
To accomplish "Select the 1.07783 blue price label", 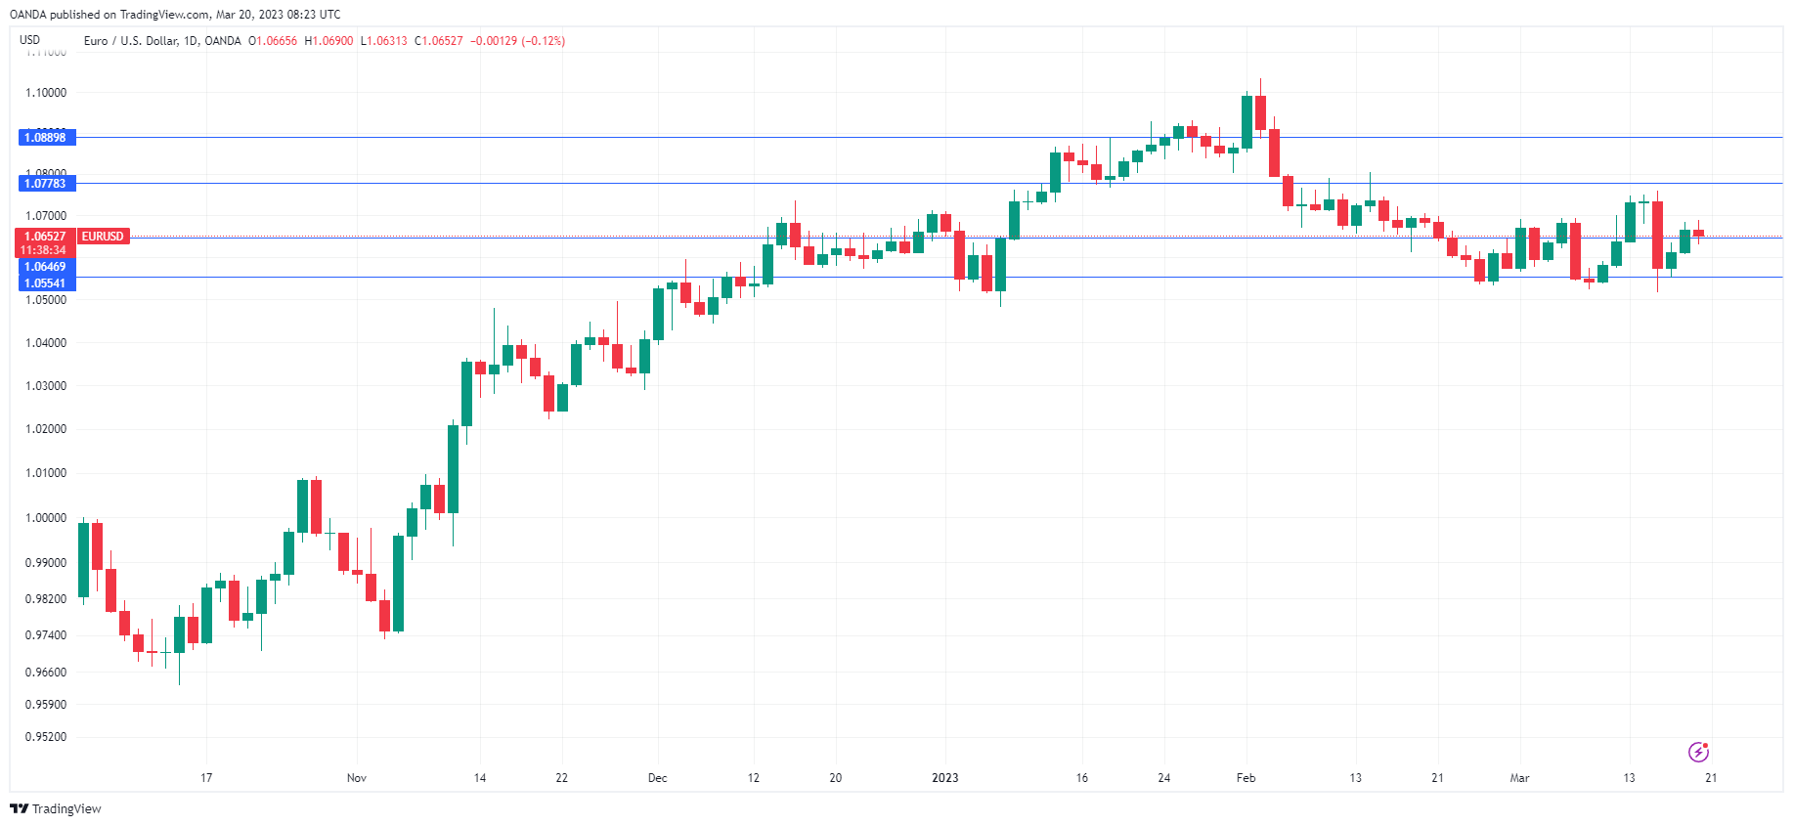I will coord(46,184).
